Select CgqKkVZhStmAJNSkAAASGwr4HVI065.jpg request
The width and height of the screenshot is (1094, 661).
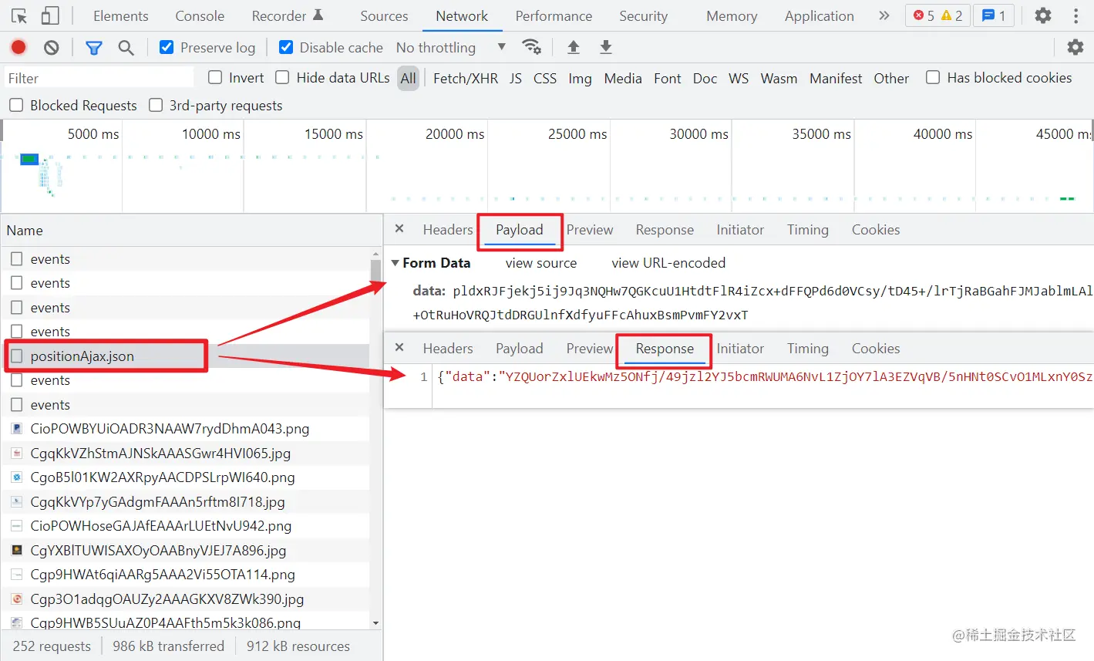point(185,453)
